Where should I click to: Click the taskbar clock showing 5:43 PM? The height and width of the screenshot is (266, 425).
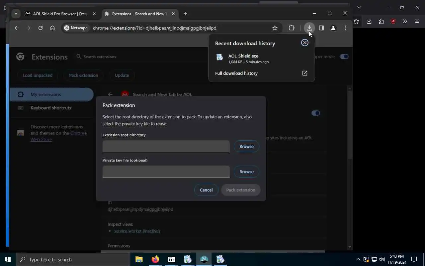point(397,259)
